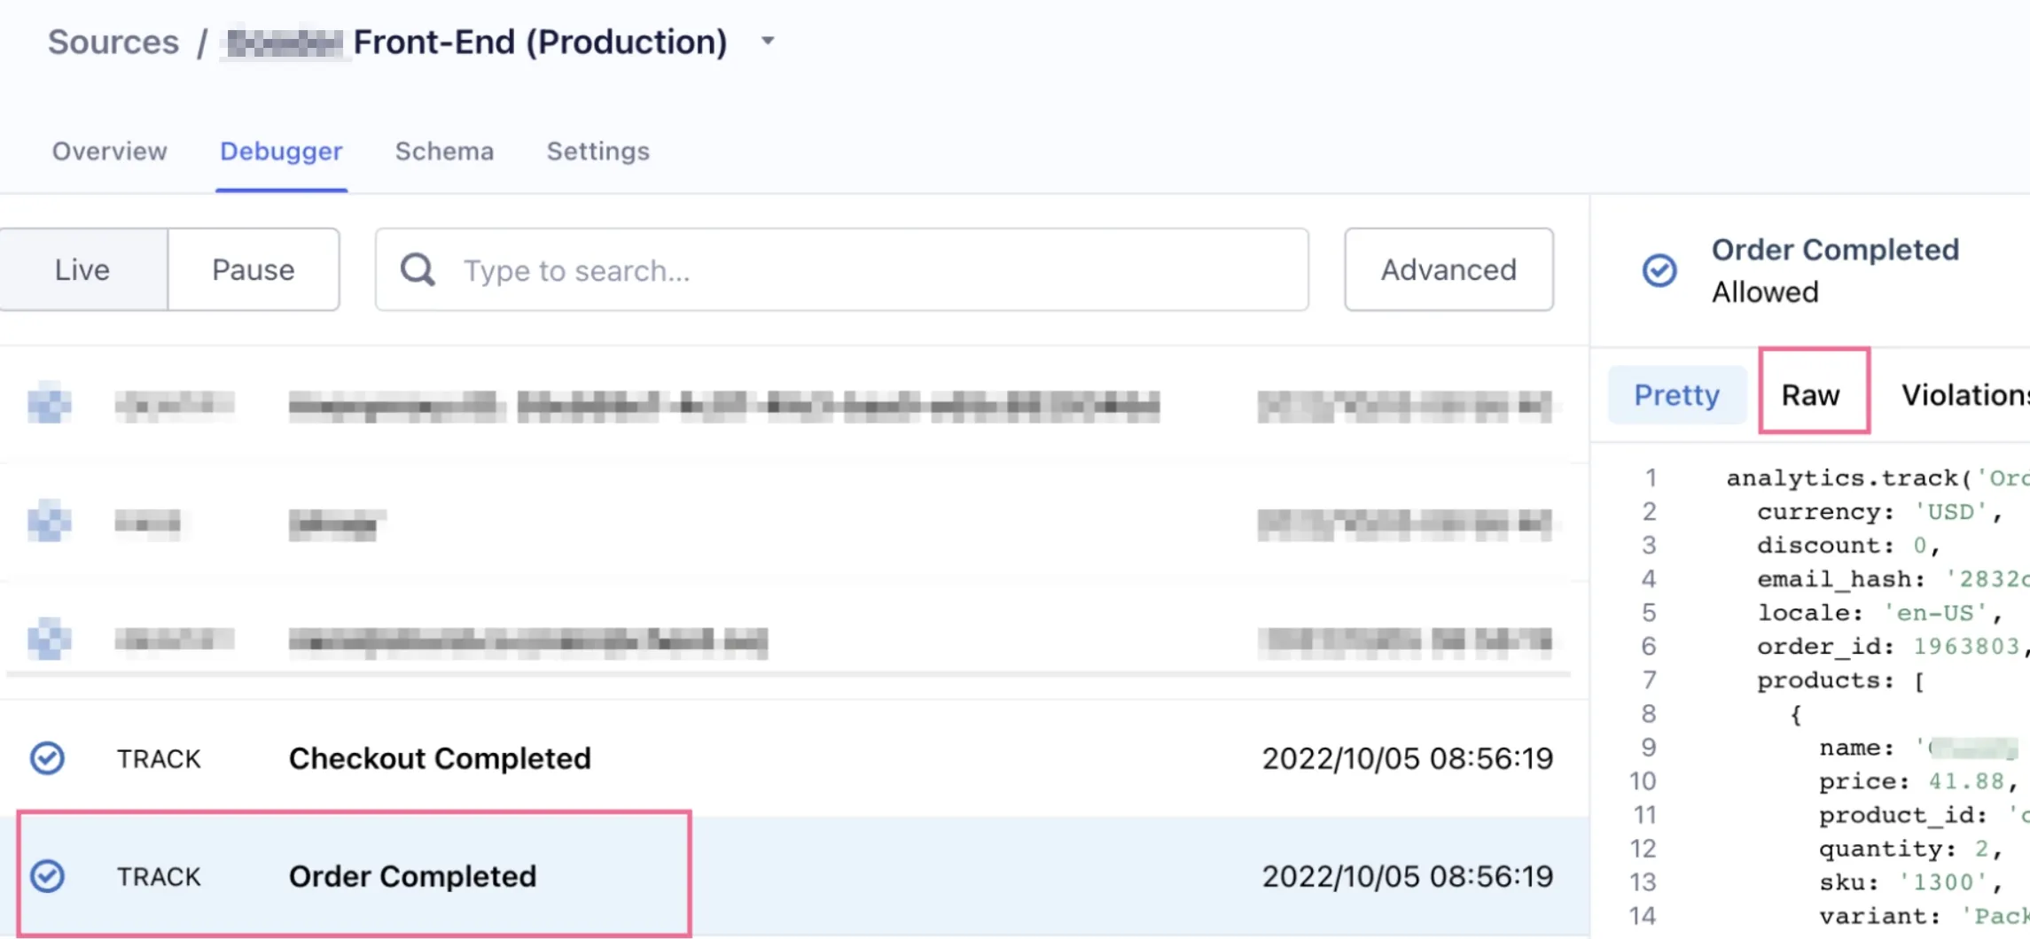
Task: Click the sku: '1300' code line
Action: (x=1911, y=882)
